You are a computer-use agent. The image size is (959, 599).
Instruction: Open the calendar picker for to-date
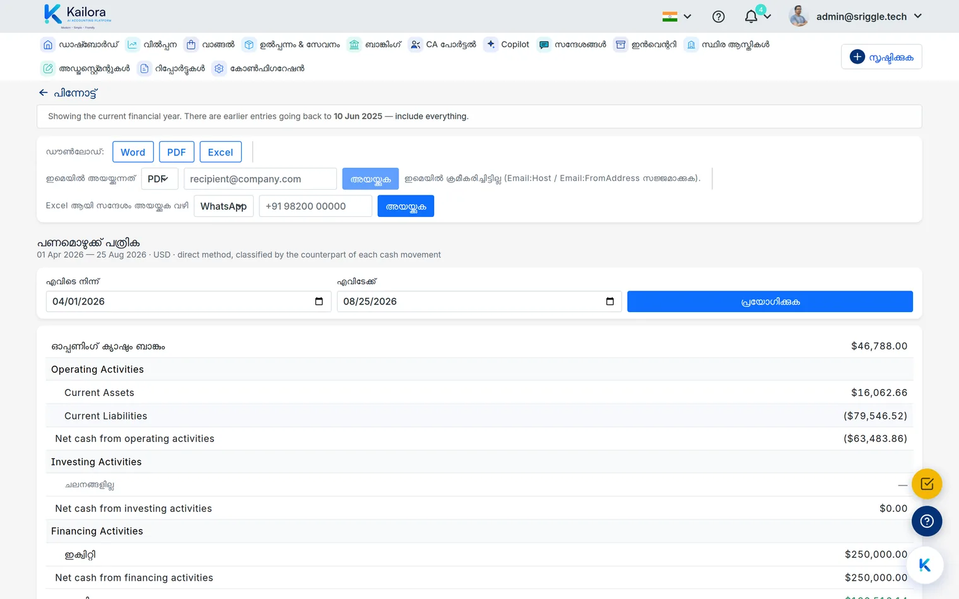[x=610, y=301]
